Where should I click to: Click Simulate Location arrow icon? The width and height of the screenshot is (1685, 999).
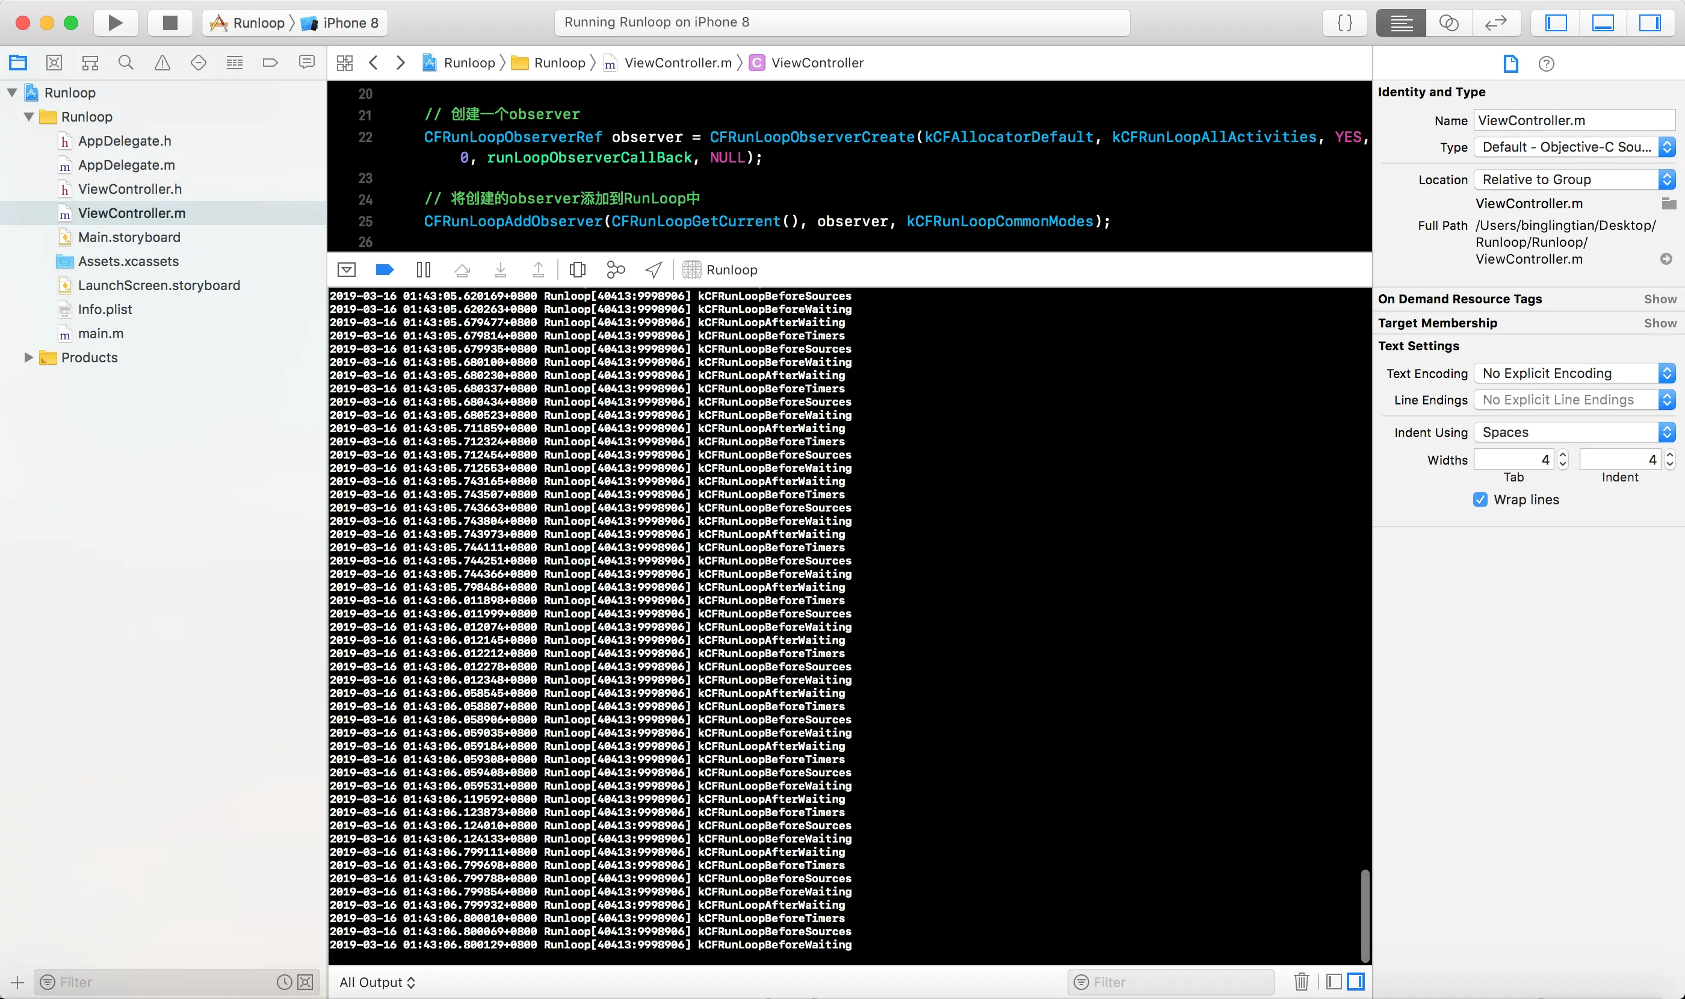[653, 270]
